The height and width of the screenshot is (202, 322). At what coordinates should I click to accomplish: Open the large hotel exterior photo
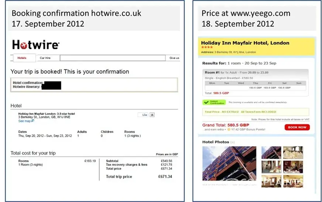pos(229,163)
